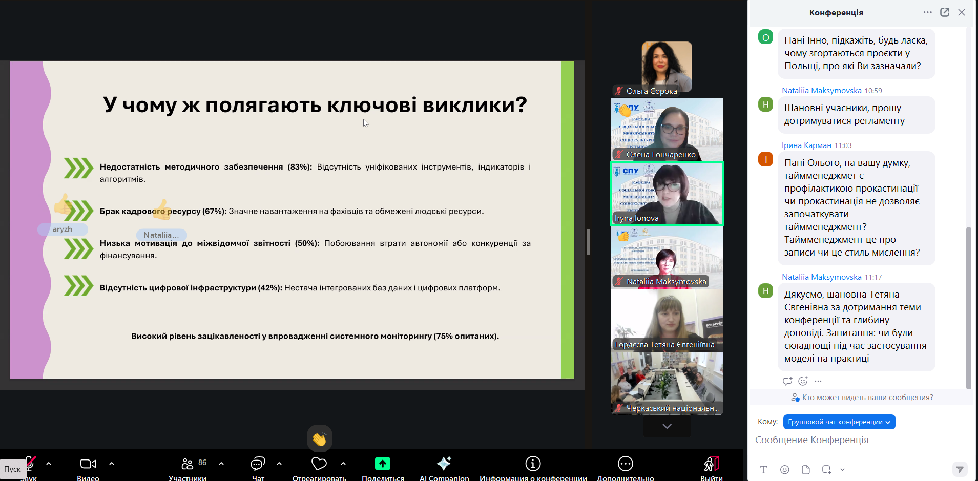This screenshot has width=978, height=481.
Task: Toggle the Chat panel from the toolbar
Action: [x=258, y=464]
